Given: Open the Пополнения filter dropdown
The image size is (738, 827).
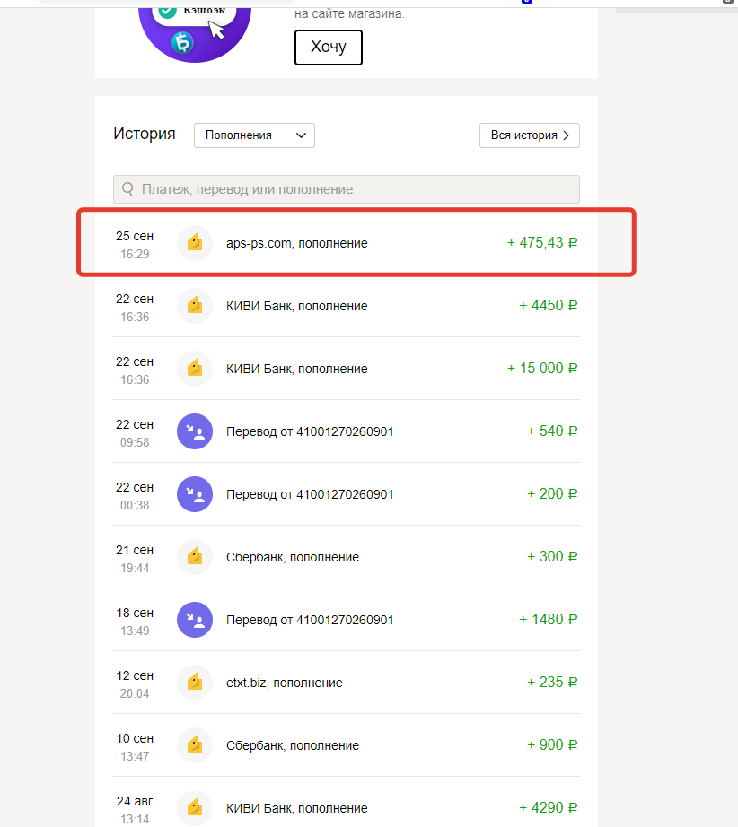Looking at the screenshot, I should pyautogui.click(x=254, y=135).
